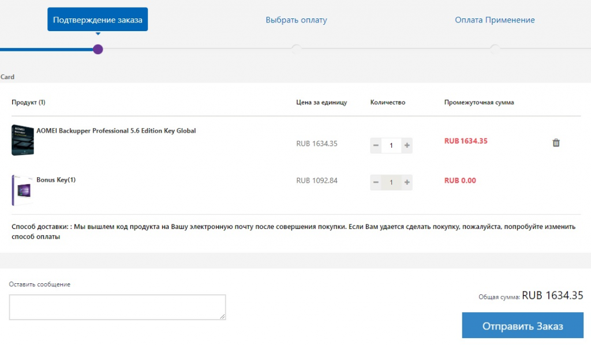Go to the Выбрать оплату step
This screenshot has width=591, height=345.
pyautogui.click(x=296, y=20)
